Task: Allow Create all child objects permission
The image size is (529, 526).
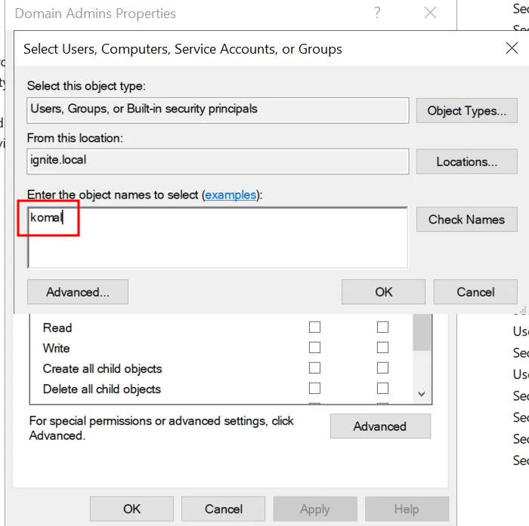Action: click(x=314, y=368)
